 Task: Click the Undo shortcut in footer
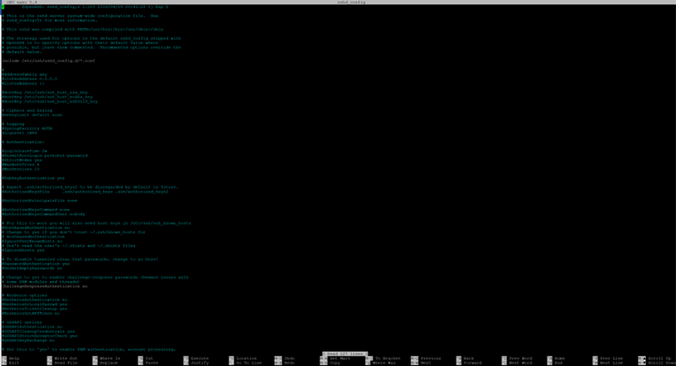pos(288,358)
